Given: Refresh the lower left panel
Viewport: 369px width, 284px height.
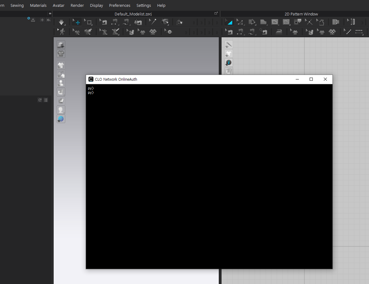Looking at the screenshot, I should click(40, 100).
